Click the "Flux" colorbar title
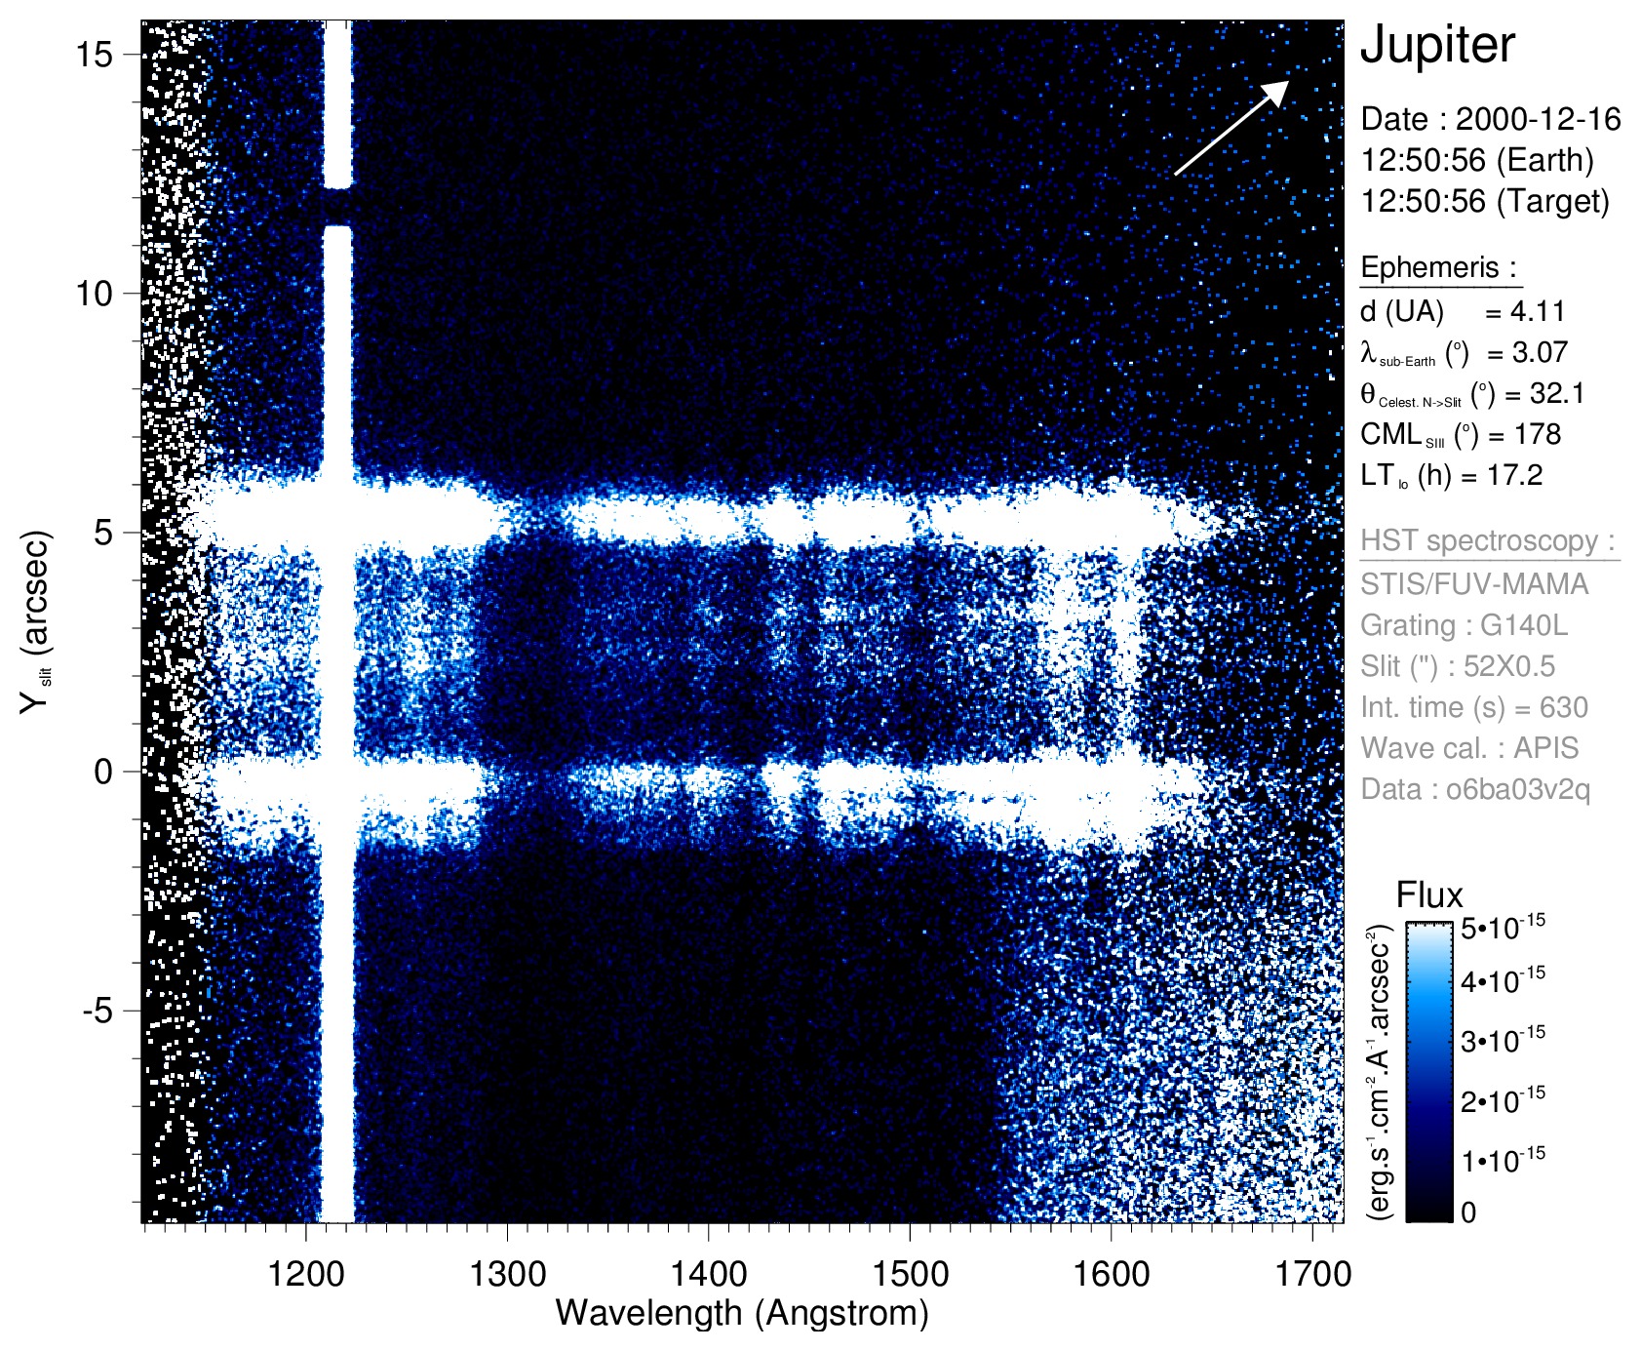 (1429, 895)
